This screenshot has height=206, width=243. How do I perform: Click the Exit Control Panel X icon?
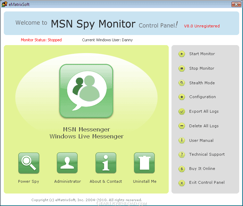(182, 183)
